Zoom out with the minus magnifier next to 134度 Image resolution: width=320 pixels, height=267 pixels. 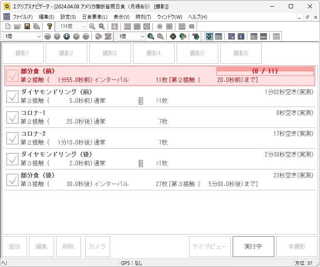(102, 26)
